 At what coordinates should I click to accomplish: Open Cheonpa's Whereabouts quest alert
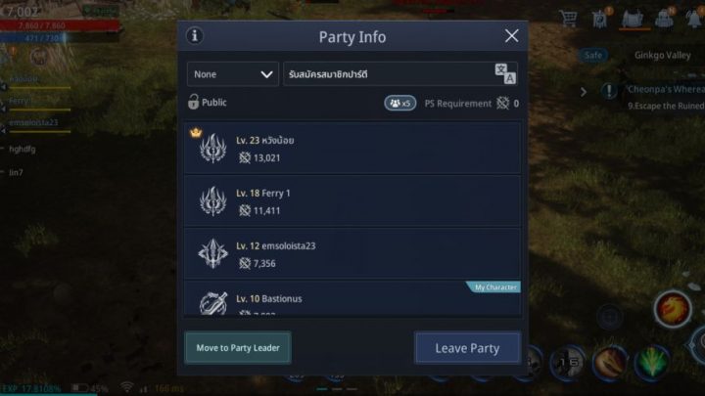point(609,91)
